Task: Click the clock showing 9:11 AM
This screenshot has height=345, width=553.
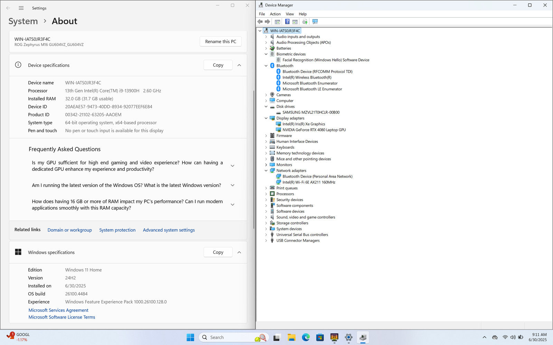Action: (538, 337)
